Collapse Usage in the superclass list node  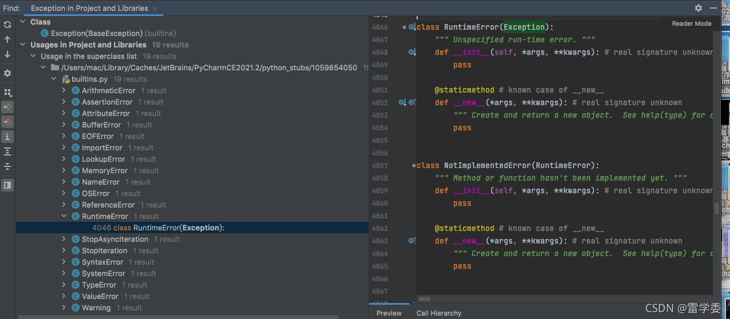click(33, 56)
